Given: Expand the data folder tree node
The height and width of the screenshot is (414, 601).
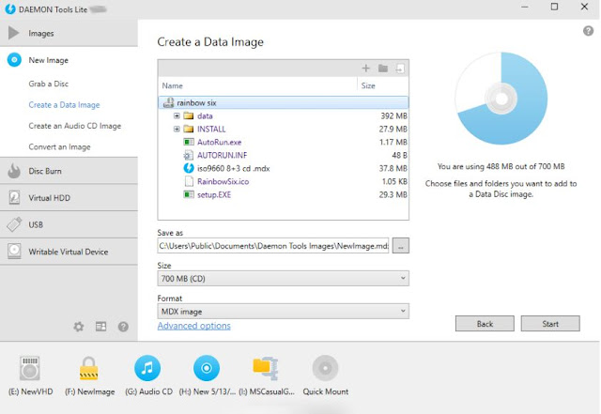Looking at the screenshot, I should tap(177, 115).
